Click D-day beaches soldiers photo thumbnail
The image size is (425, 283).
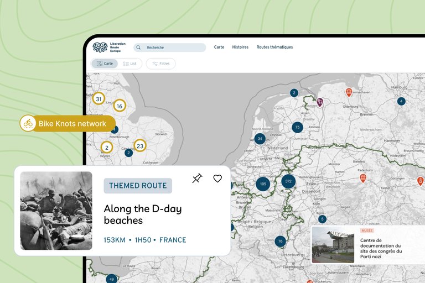(56, 211)
